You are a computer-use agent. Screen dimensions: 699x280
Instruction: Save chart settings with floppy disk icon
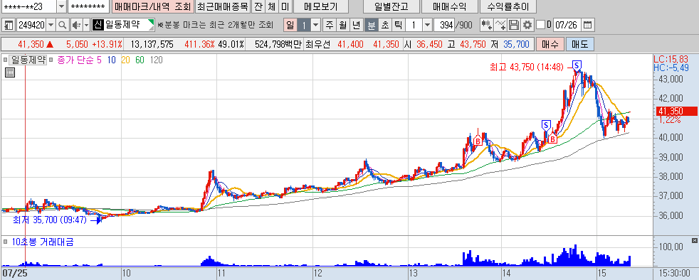(514, 25)
